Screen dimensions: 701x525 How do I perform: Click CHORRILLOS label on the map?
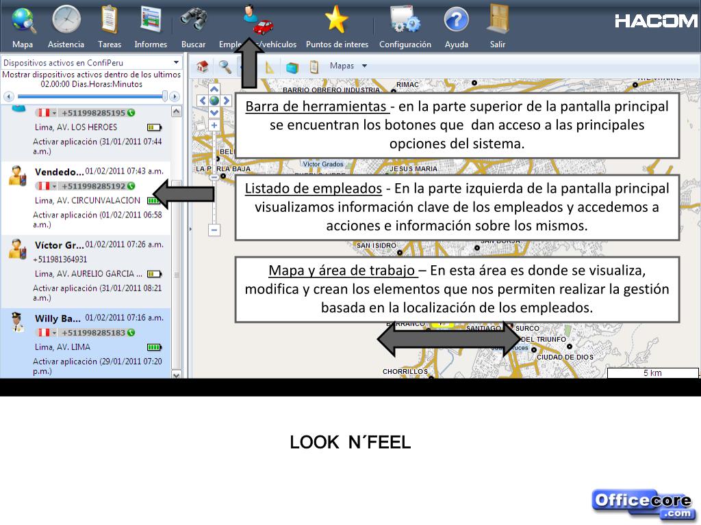pyautogui.click(x=405, y=371)
